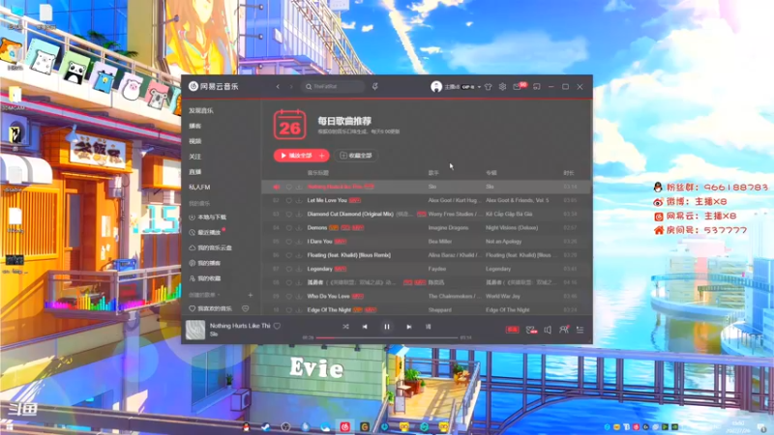Skip to the next track
This screenshot has width=774, height=435.
coord(408,327)
